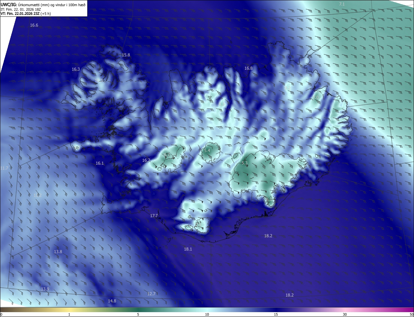The image size is (414, 317).
Task: Click the 13.9 value label
Action: (45, 289)
